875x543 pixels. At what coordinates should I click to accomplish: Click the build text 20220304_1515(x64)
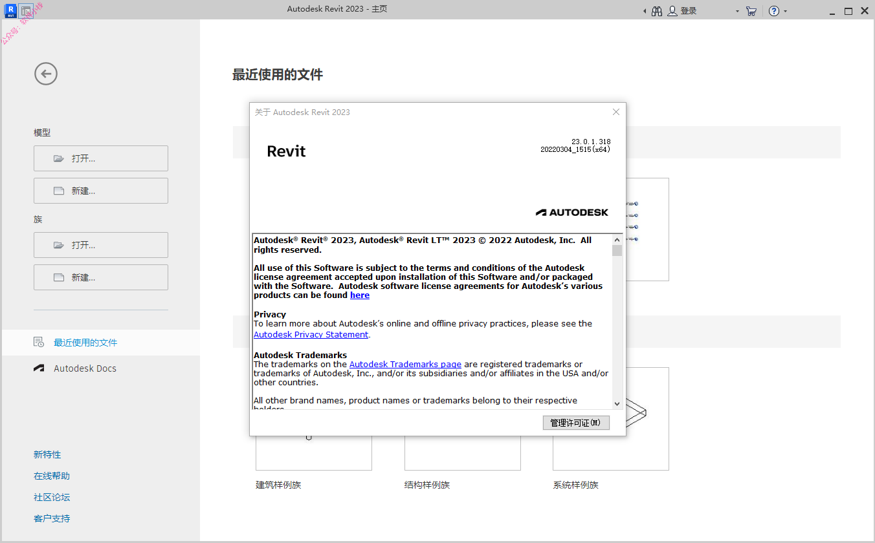click(x=575, y=149)
